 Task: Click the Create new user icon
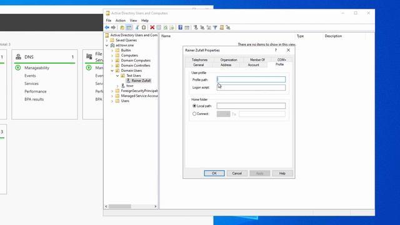tap(196, 27)
